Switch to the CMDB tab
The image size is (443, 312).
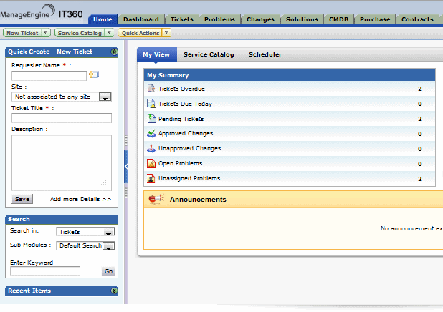point(338,19)
